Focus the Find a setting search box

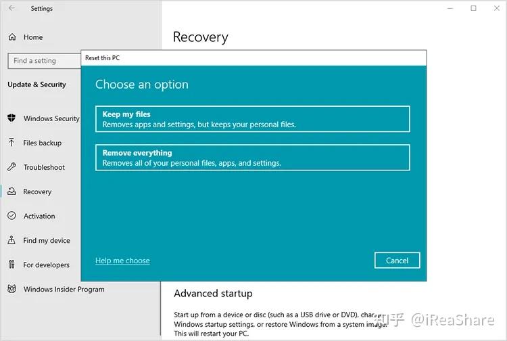point(45,61)
